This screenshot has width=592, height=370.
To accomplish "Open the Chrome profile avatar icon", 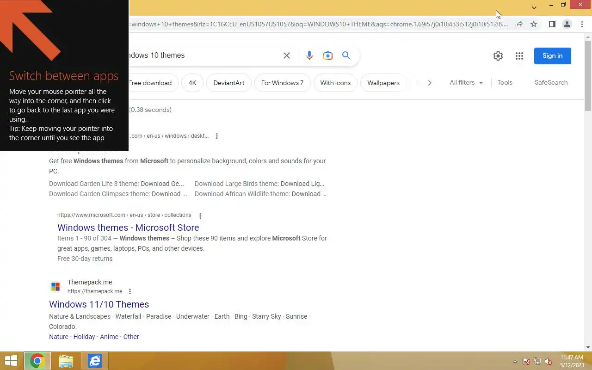I will click(x=567, y=24).
